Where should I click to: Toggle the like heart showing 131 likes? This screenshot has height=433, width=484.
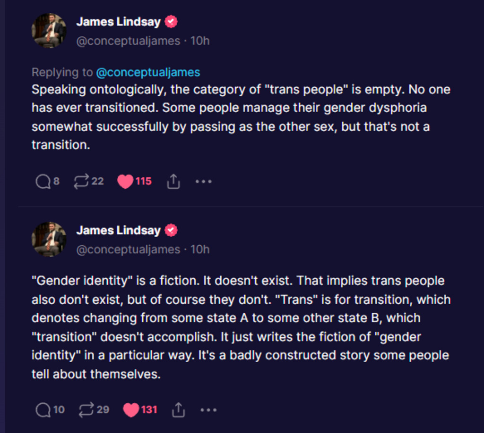131,410
